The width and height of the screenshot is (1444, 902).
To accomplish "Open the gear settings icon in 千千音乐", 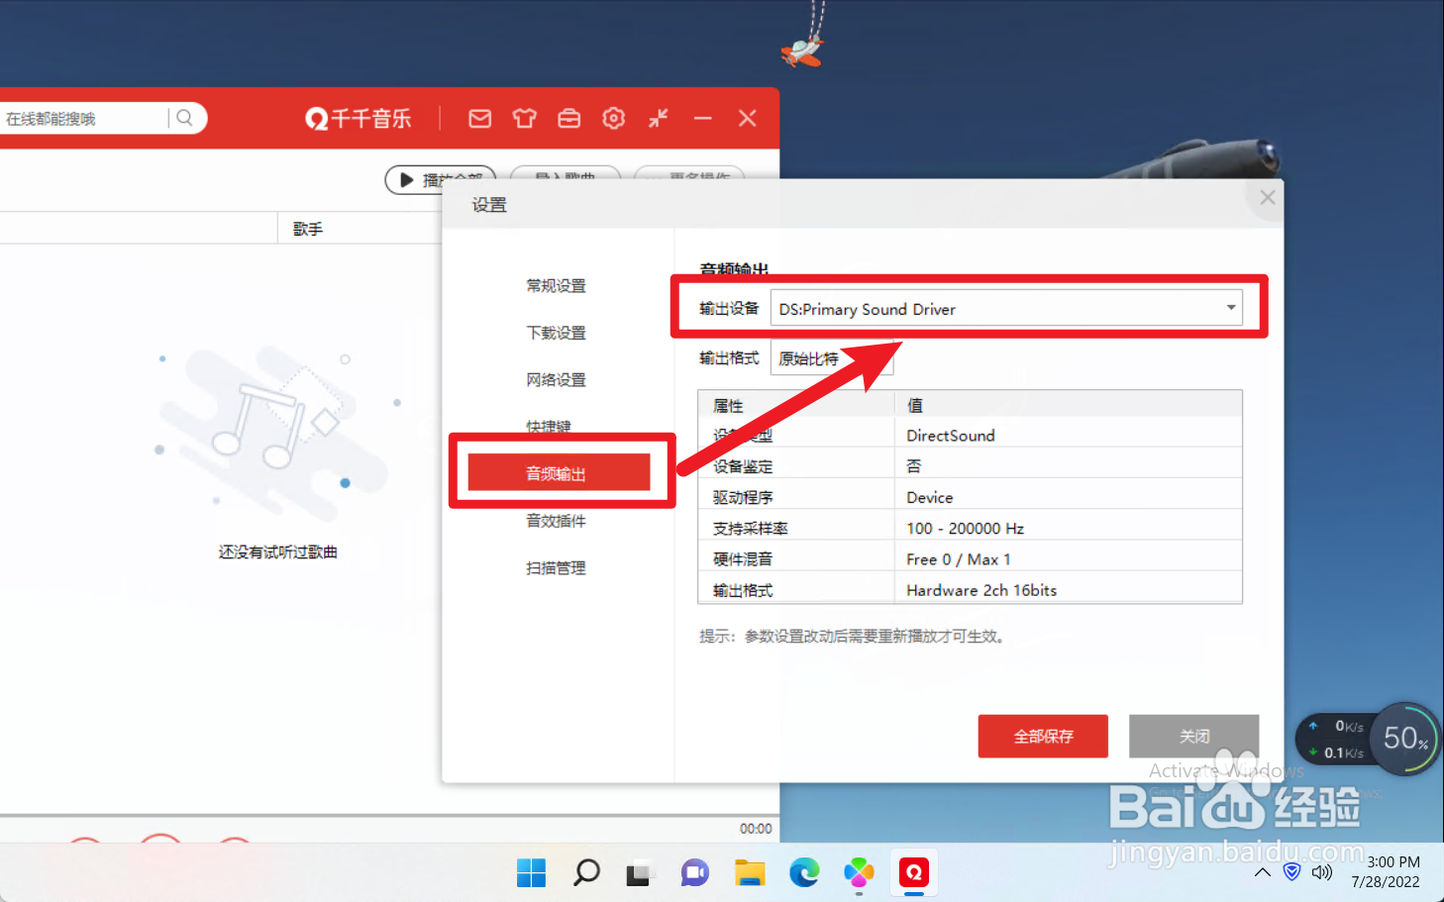I will tap(614, 119).
